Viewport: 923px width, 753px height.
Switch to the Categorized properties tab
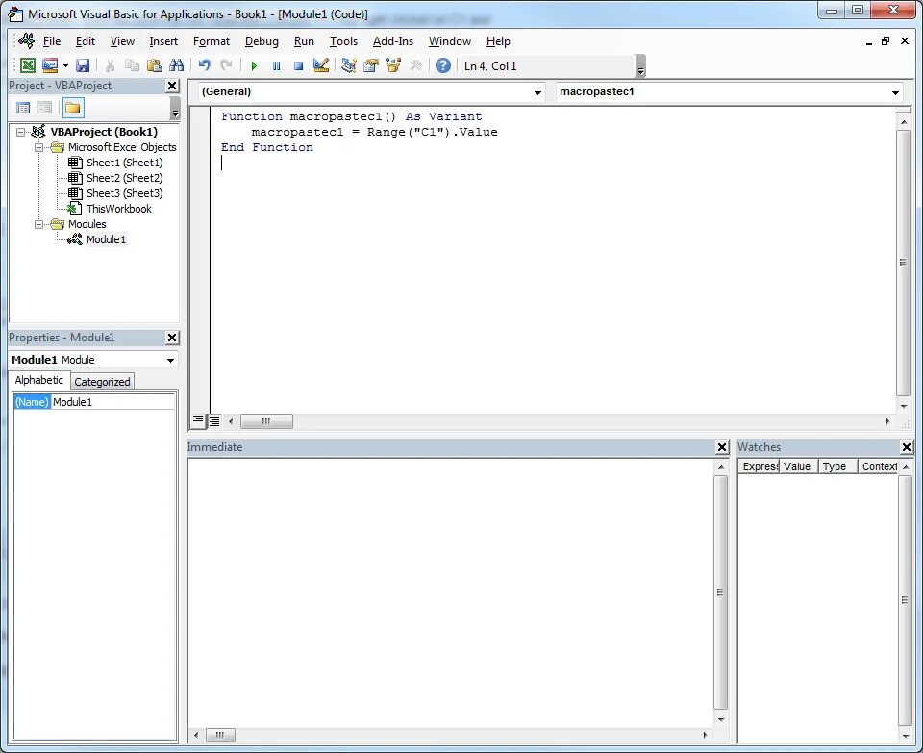click(103, 382)
